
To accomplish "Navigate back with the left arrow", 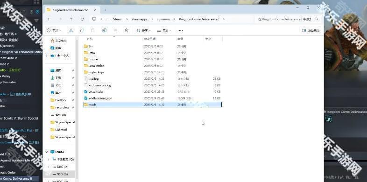I will point(49,19).
